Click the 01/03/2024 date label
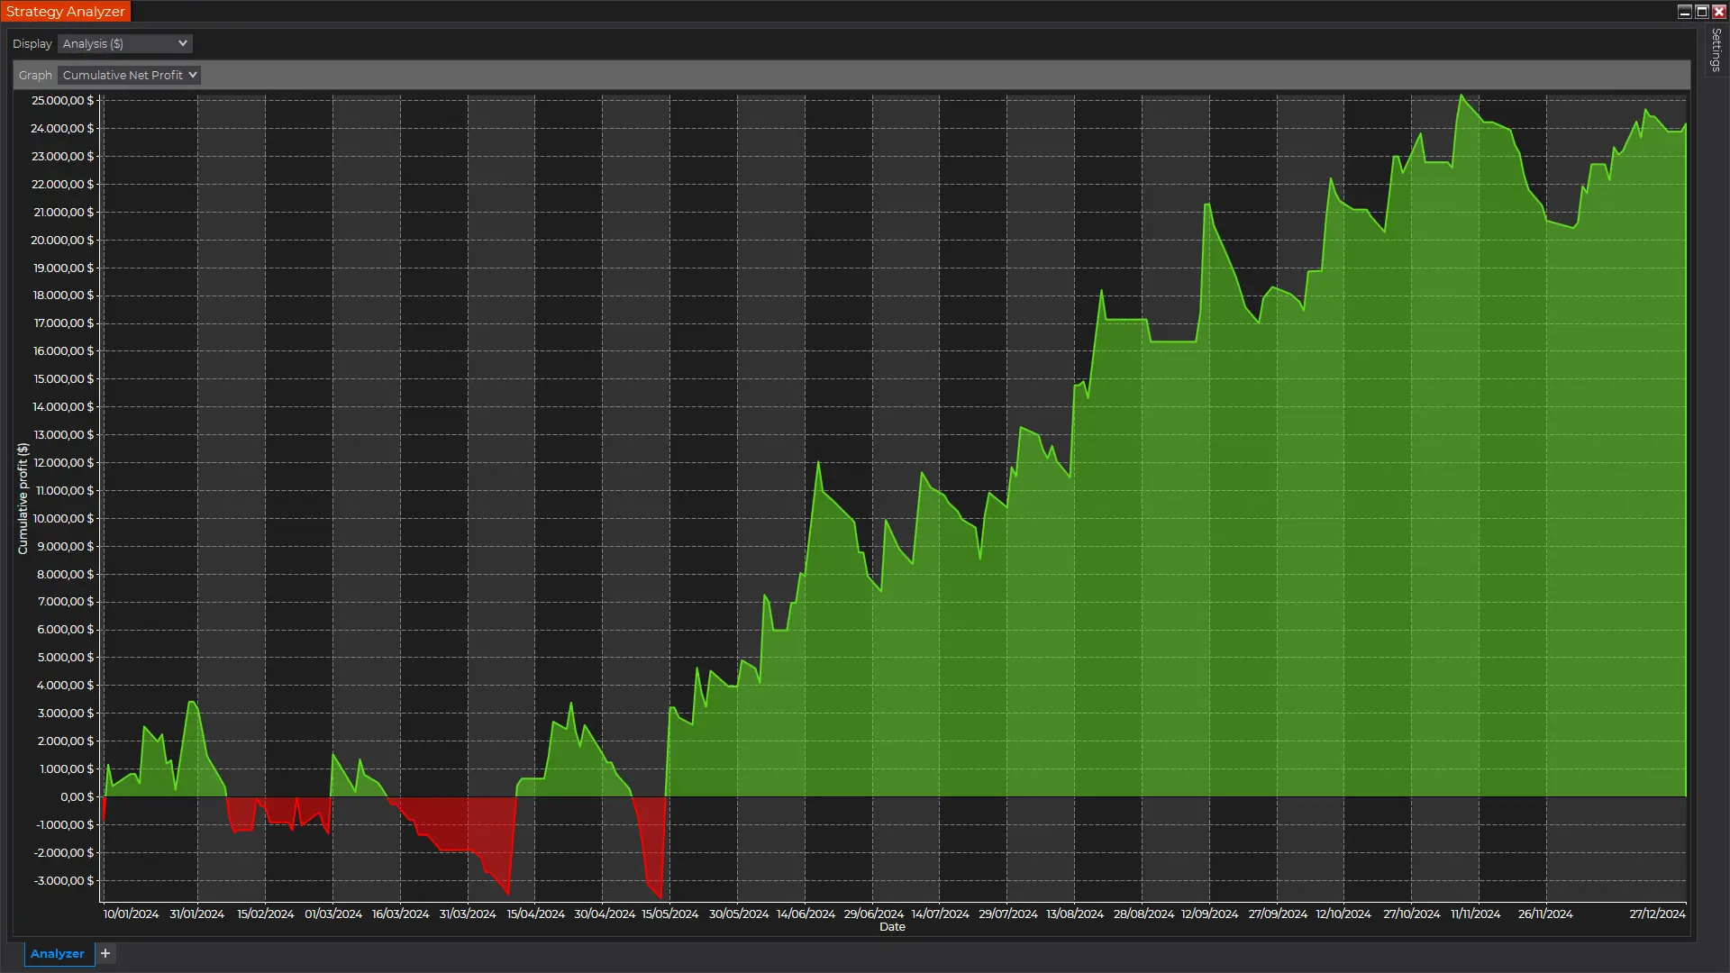Screen dimensions: 1730x973 (x=333, y=914)
